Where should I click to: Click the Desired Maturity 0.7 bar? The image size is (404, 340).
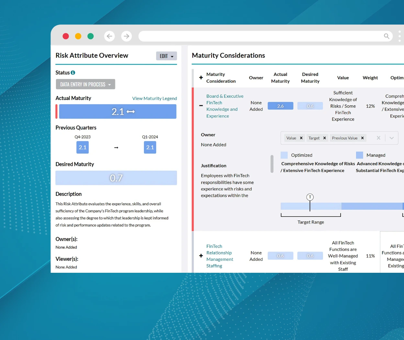pos(116,178)
